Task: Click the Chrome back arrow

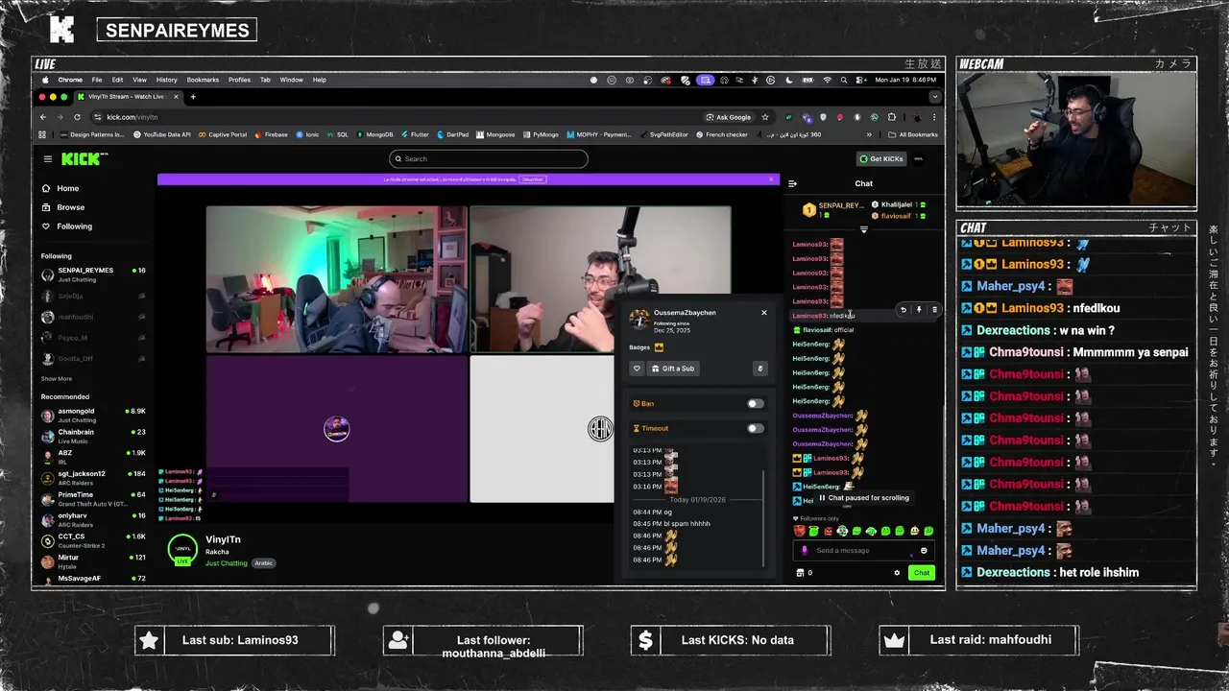Action: tap(43, 117)
